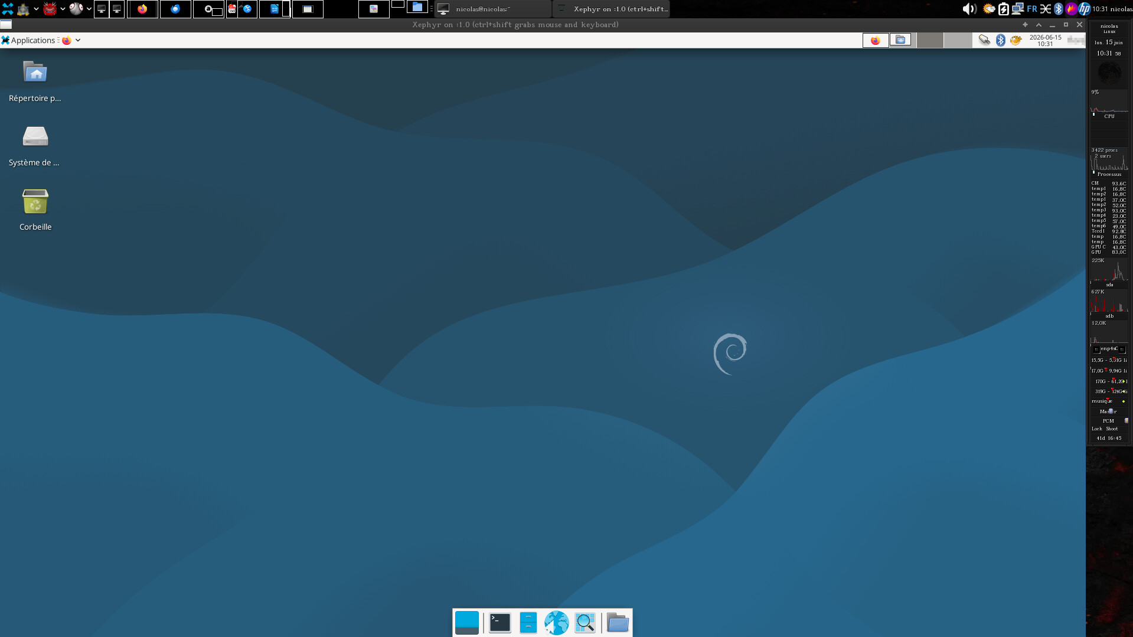Open the home folder icon in the dock
The height and width of the screenshot is (637, 1133).
[x=618, y=623]
